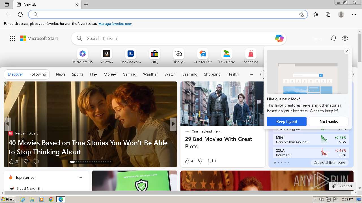The width and height of the screenshot is (362, 203).
Task: Open the notifications bell
Action: point(334,38)
